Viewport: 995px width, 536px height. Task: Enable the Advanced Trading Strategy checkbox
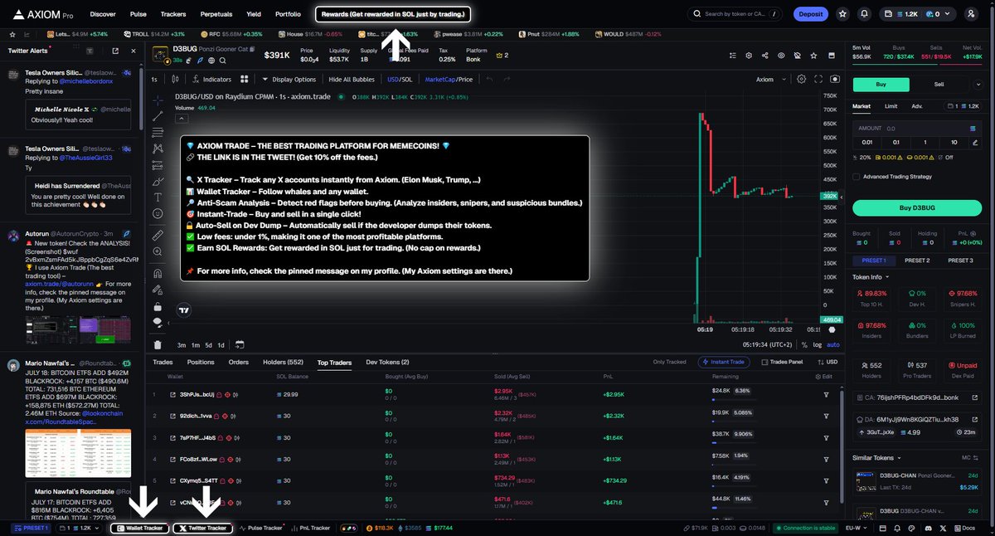click(x=857, y=176)
